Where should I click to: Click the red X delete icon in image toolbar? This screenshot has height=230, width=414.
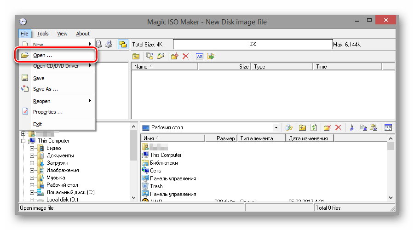tap(186, 56)
